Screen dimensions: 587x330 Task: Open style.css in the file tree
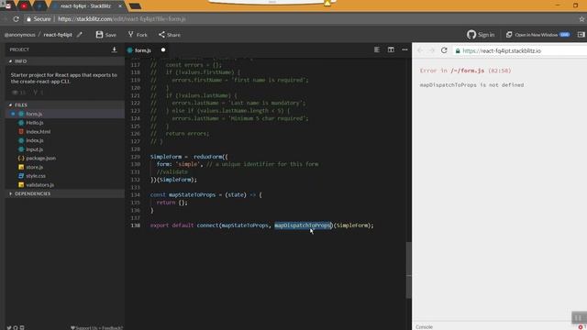tap(36, 176)
